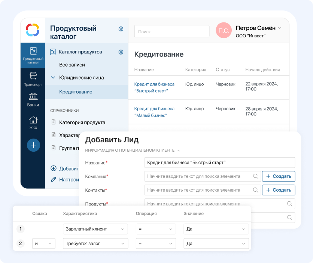The image size is (313, 263).
Task: Select Все записи in the catalog
Action: [x=72, y=65]
